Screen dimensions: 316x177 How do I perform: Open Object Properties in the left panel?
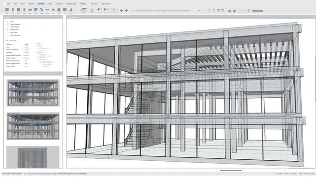point(15,24)
